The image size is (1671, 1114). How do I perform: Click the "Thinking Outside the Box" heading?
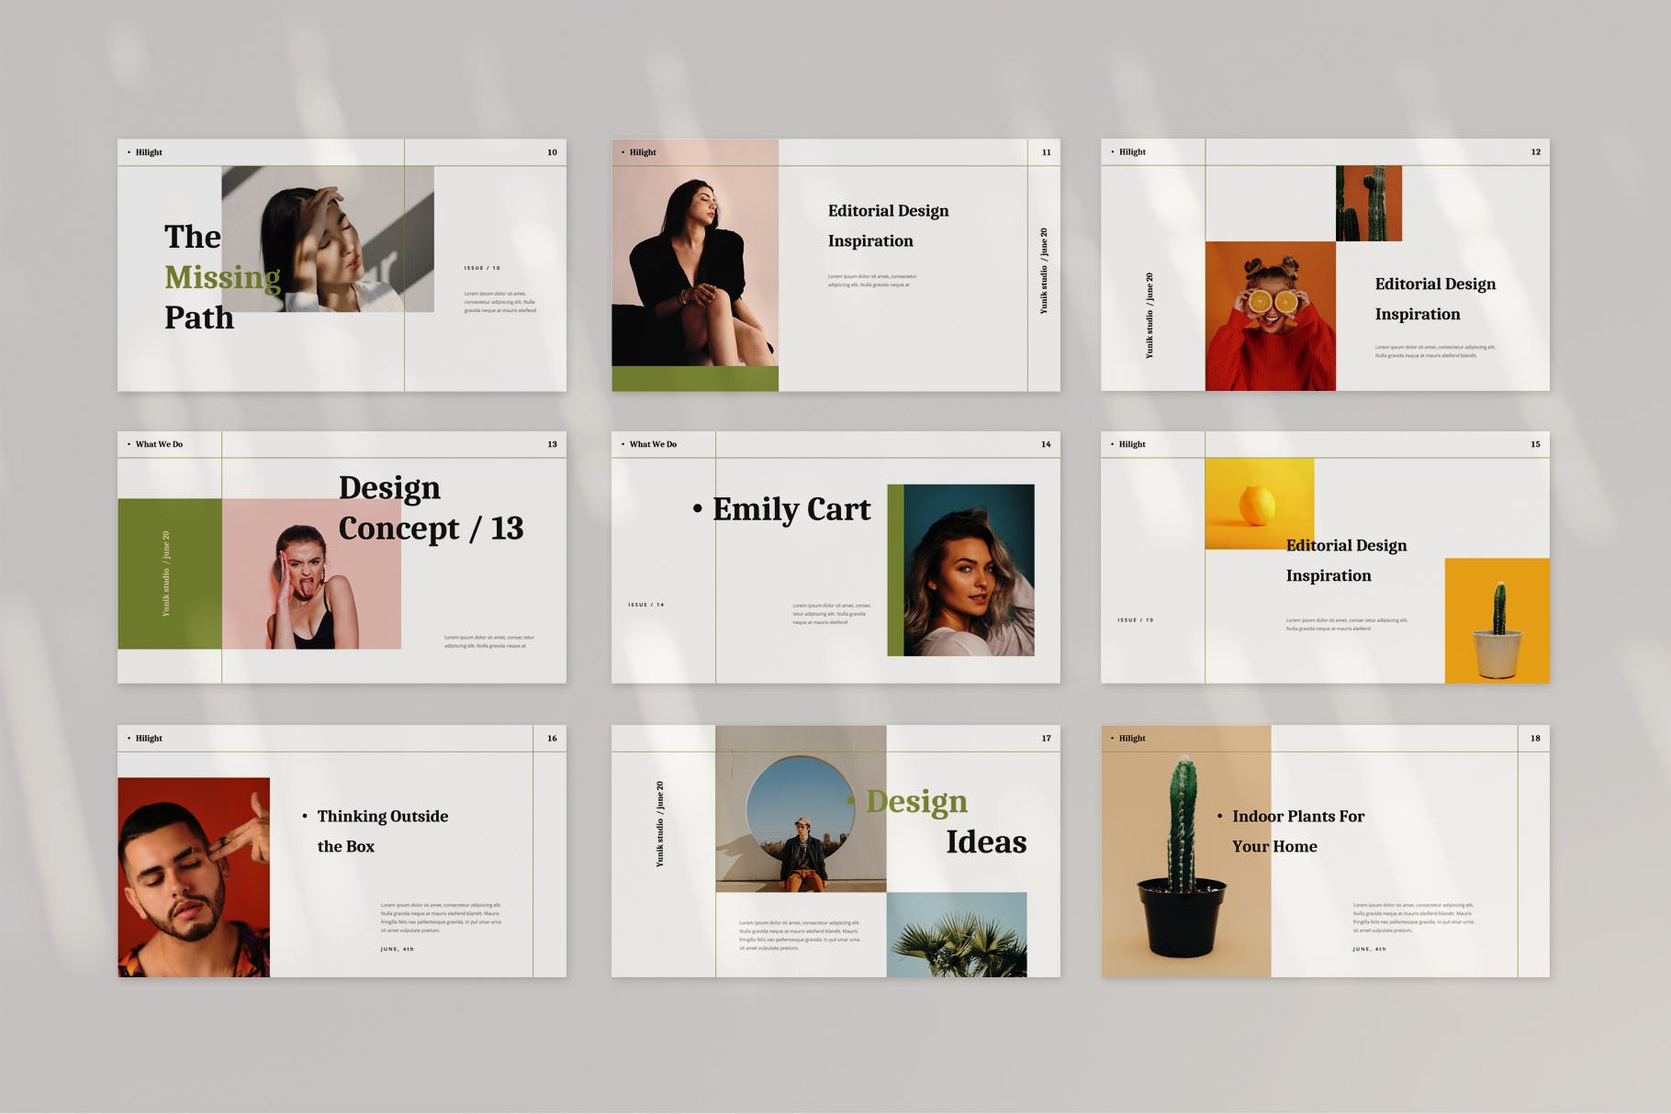click(x=382, y=830)
